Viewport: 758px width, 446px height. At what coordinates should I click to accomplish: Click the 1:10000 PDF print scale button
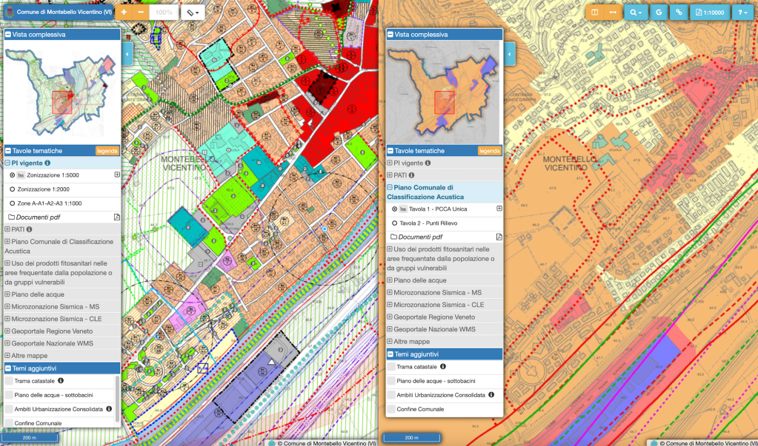coord(709,13)
